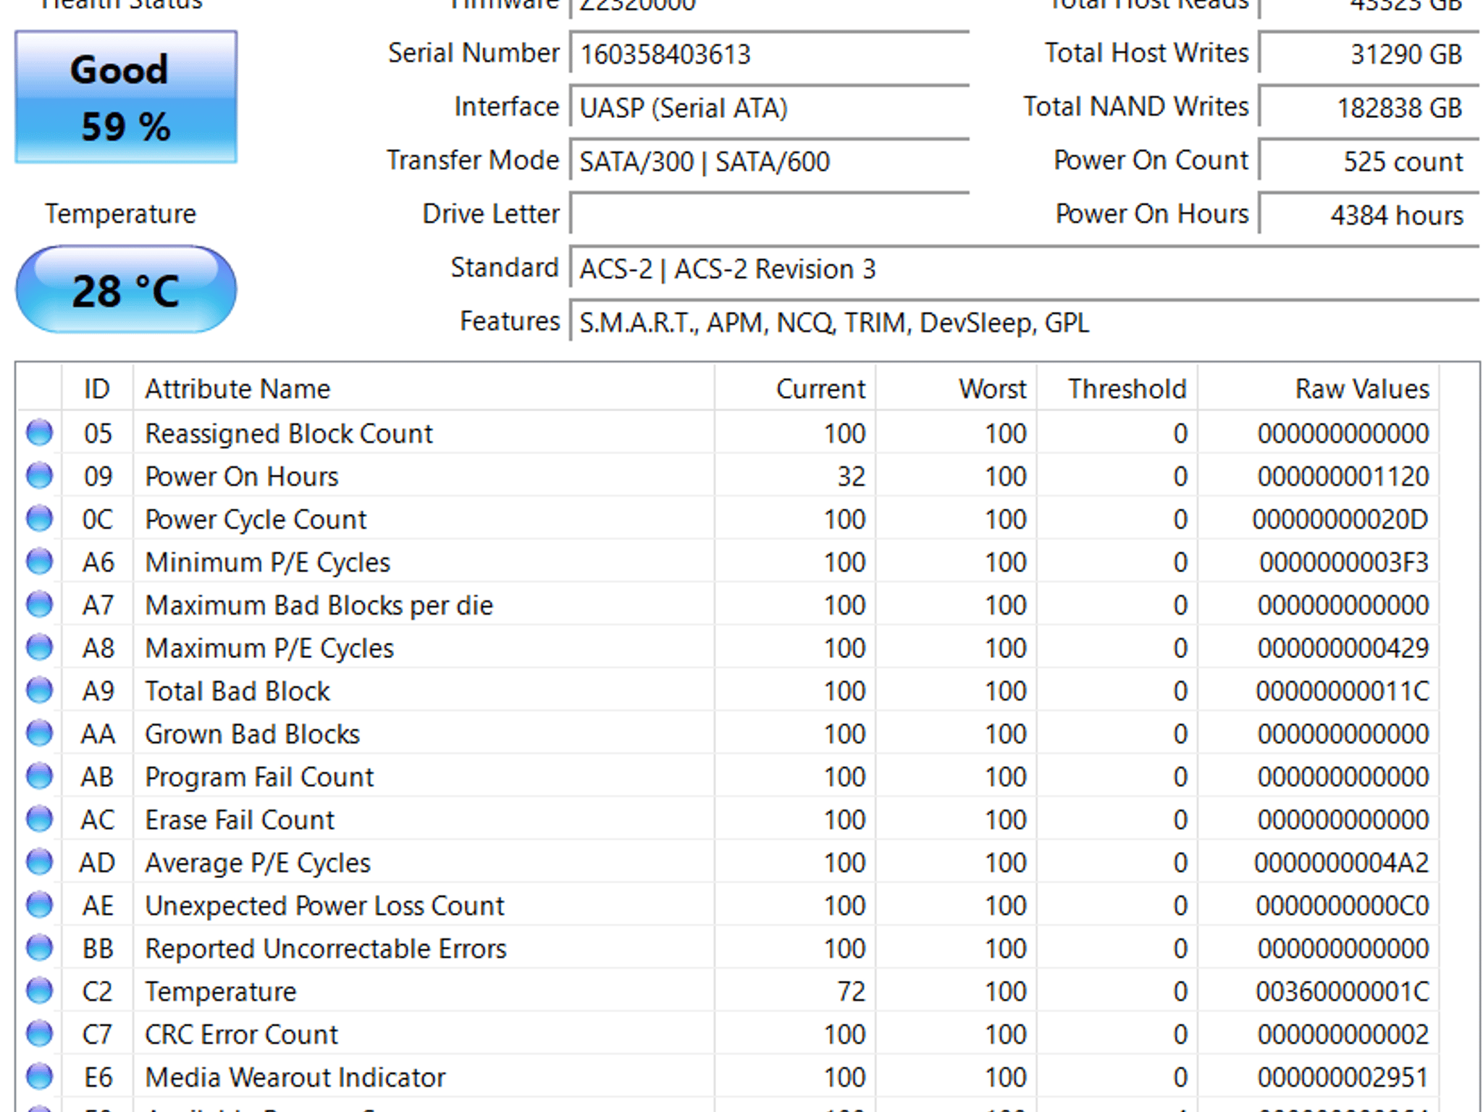This screenshot has height=1112, width=1483.
Task: Click the Good 59 % health status button
Action: 126,97
